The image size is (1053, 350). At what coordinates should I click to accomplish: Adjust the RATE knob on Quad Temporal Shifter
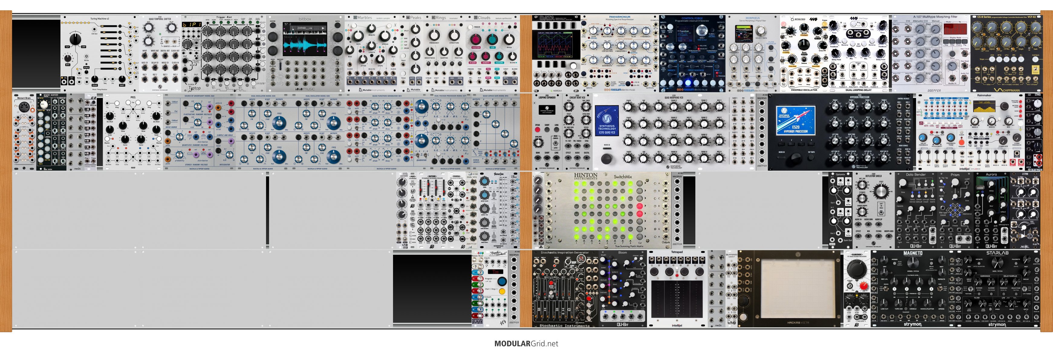(149, 27)
